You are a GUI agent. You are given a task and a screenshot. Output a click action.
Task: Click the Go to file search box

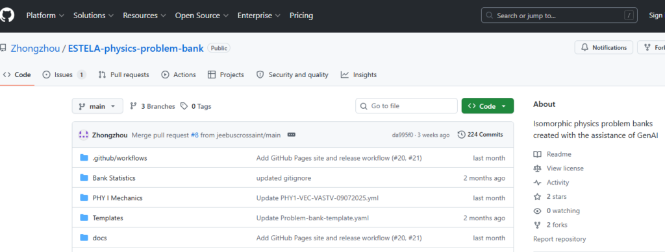407,106
